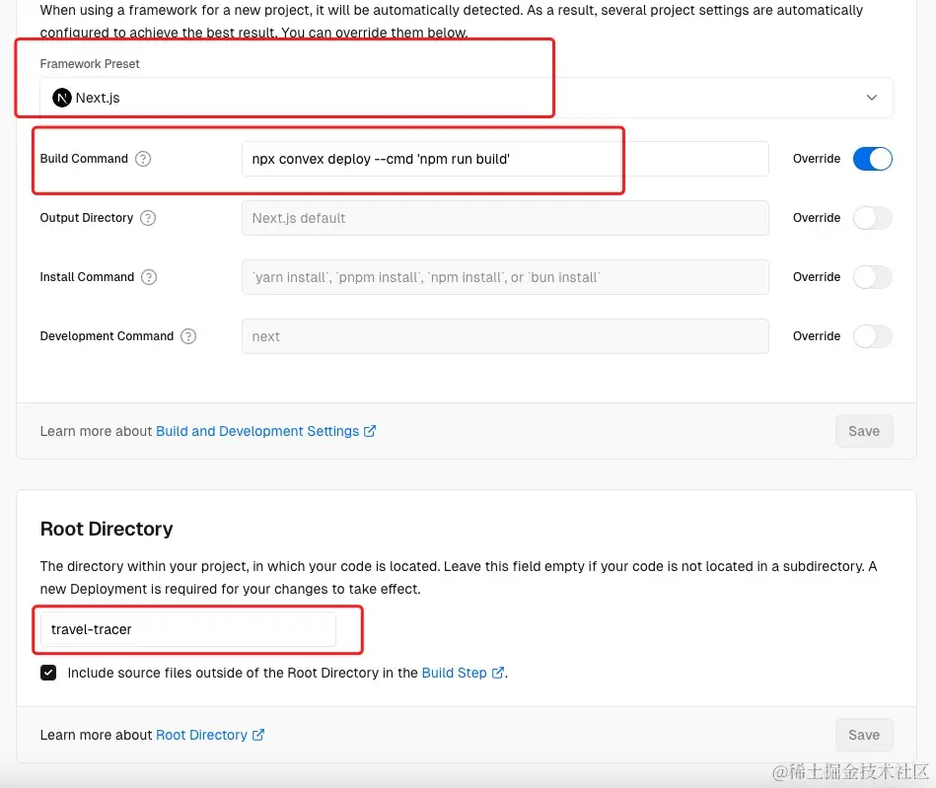Click the Development Command input field
936x788 pixels.
(505, 336)
